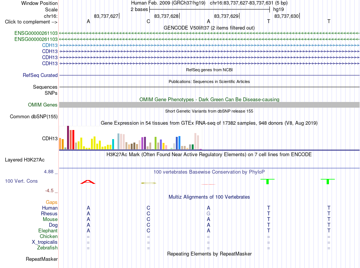Click 'Human Feb. 2009 (GRCh37/hg19)' header text
This screenshot has width=360, height=268.
168,3
